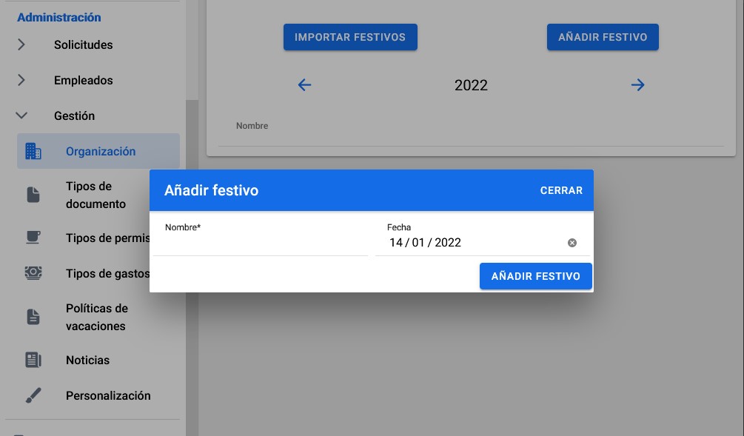The image size is (744, 436).
Task: Click the money icon for Tipos de gastos
Action: (x=33, y=273)
